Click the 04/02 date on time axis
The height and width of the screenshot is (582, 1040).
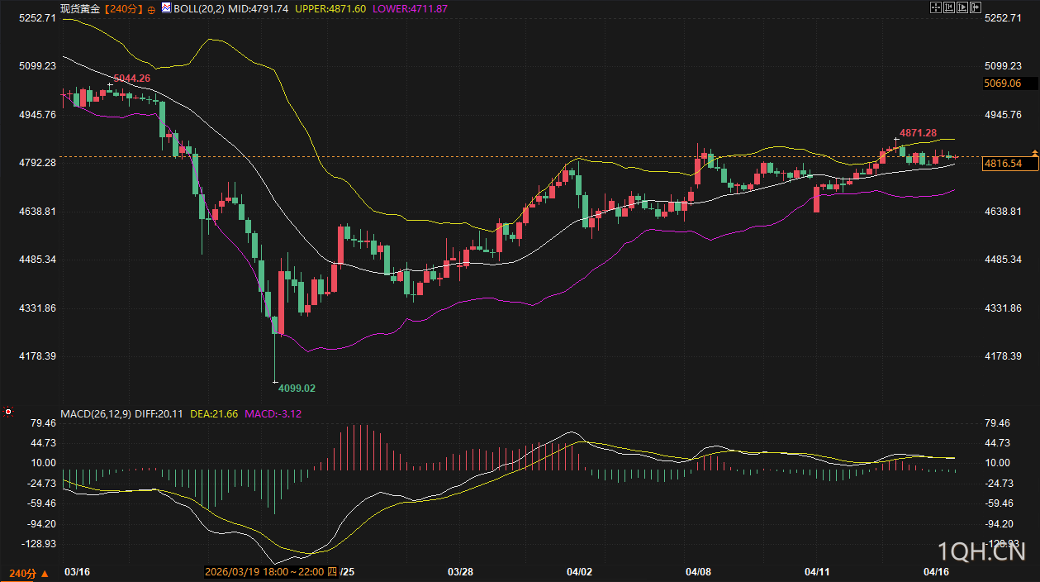click(x=580, y=572)
